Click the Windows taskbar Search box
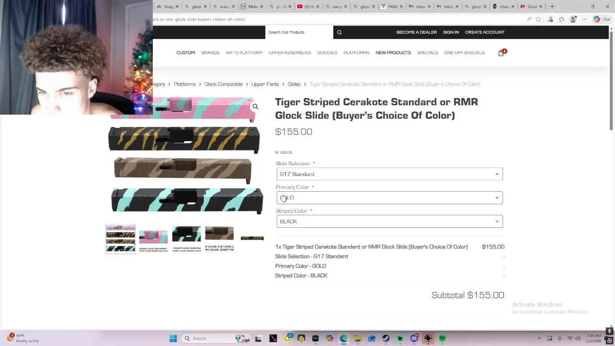 point(216,338)
